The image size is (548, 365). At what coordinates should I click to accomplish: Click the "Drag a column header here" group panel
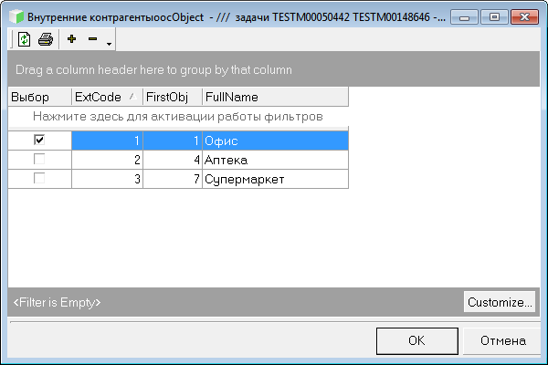point(274,69)
